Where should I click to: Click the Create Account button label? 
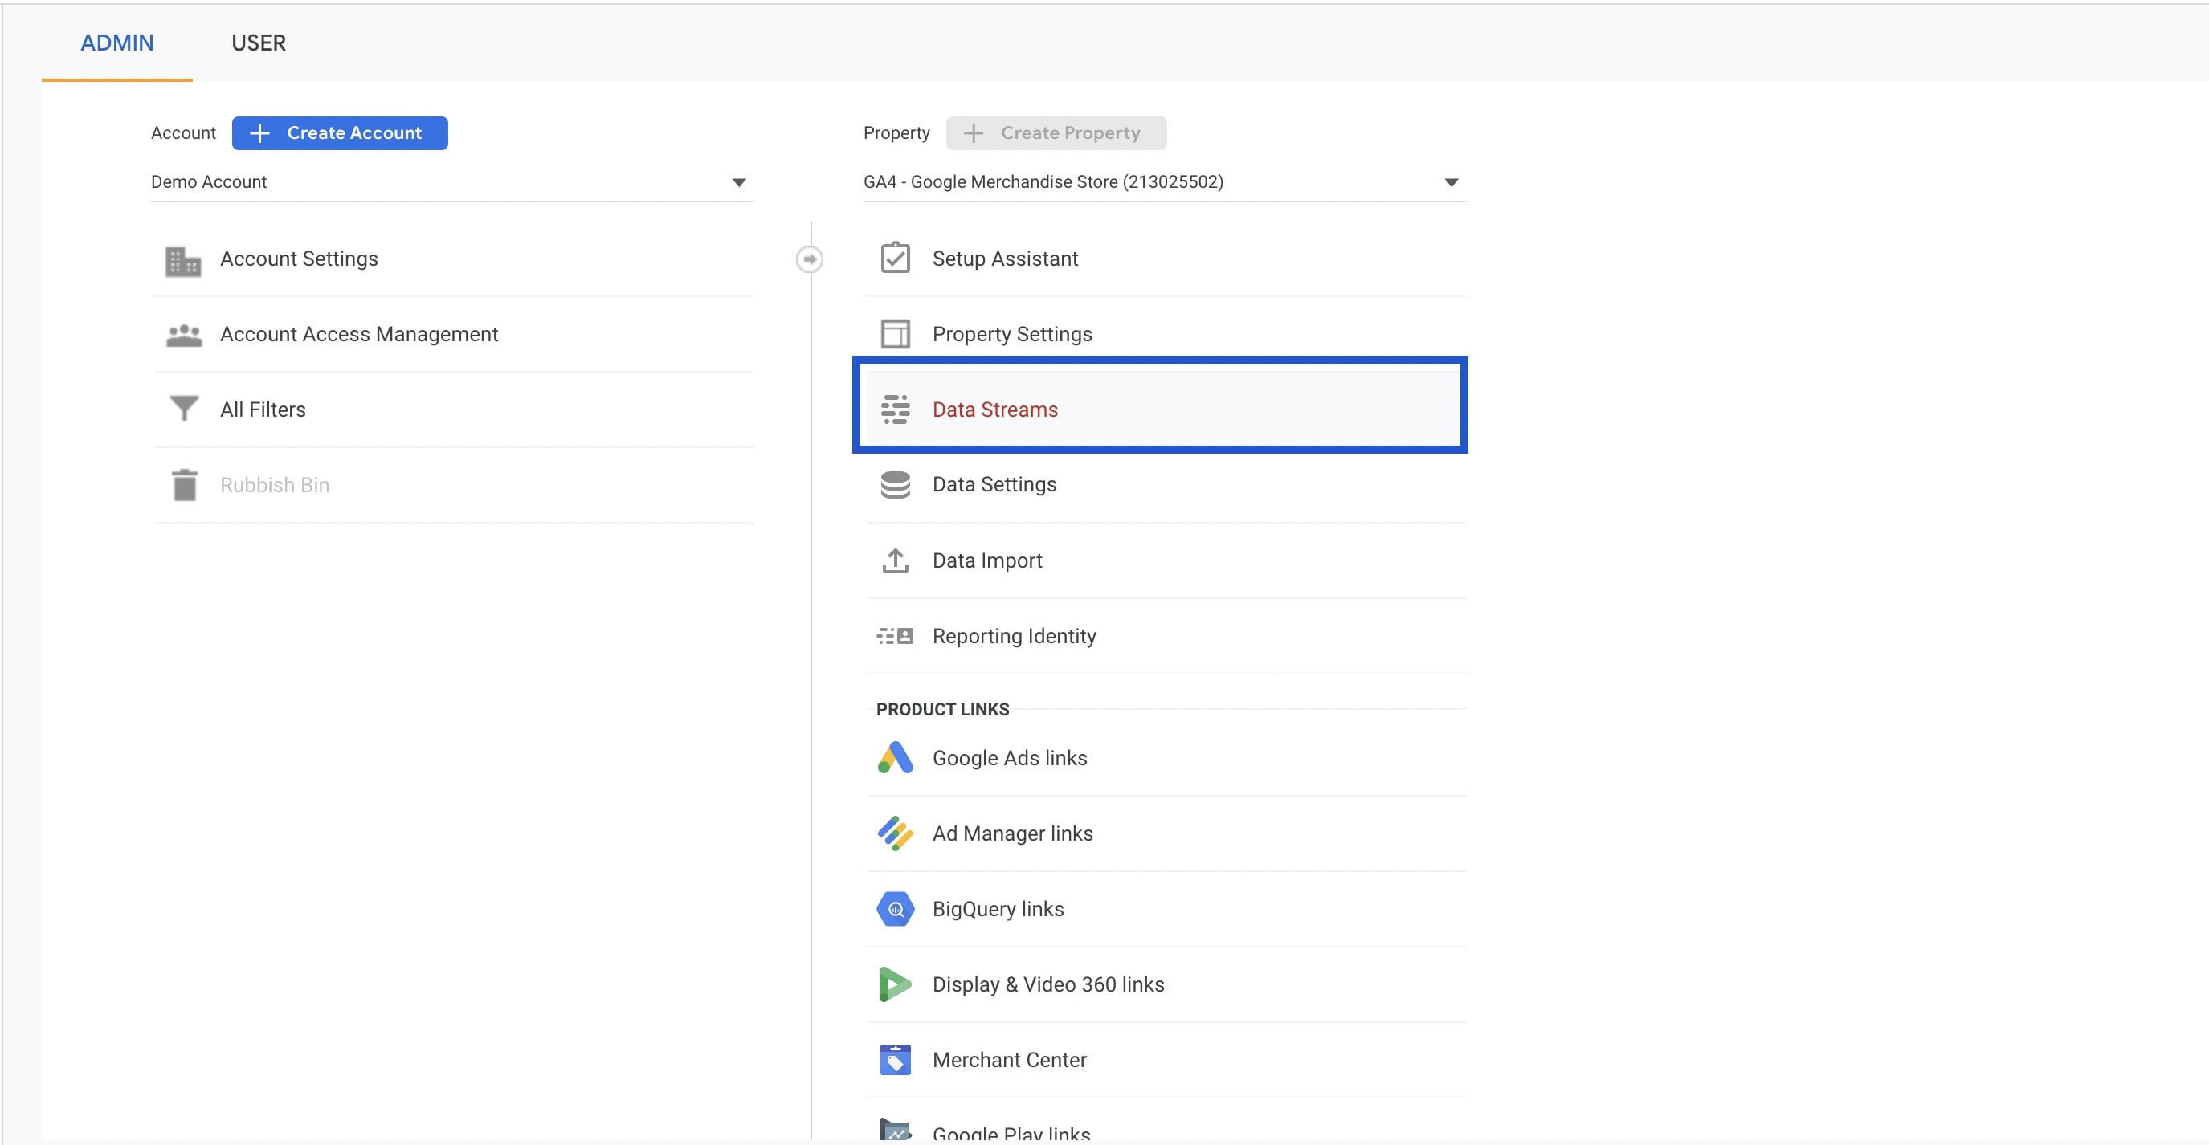click(354, 132)
